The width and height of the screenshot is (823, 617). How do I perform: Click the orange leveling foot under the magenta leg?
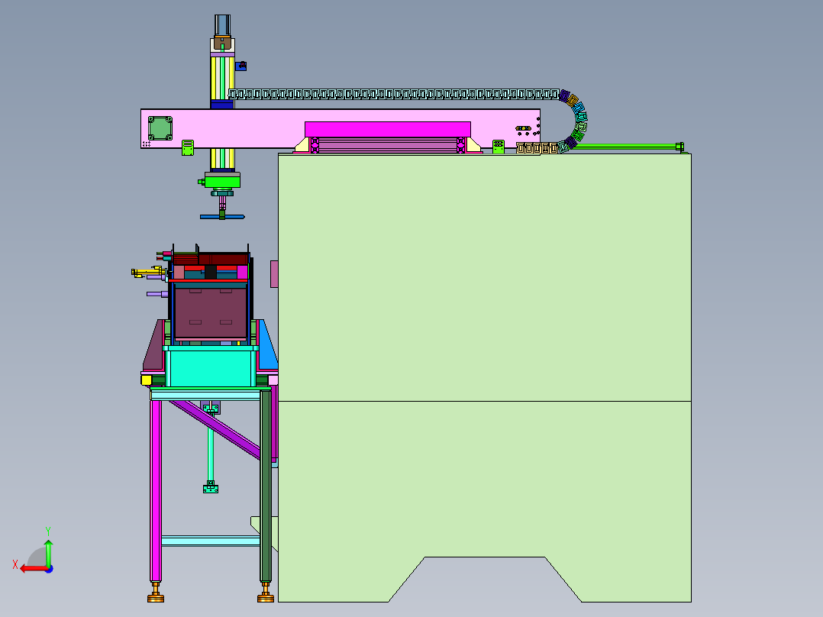pyautogui.click(x=156, y=593)
